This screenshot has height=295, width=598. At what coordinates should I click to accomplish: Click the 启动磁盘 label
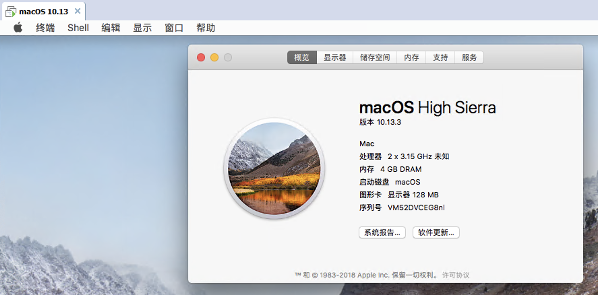point(374,182)
